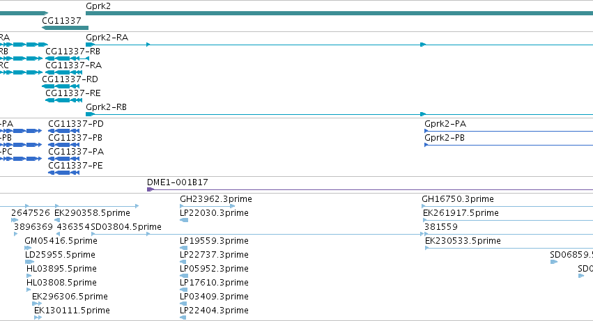Viewport: 593px width, 321px height.
Task: Select the 381559 feature label
Action: tap(441, 227)
